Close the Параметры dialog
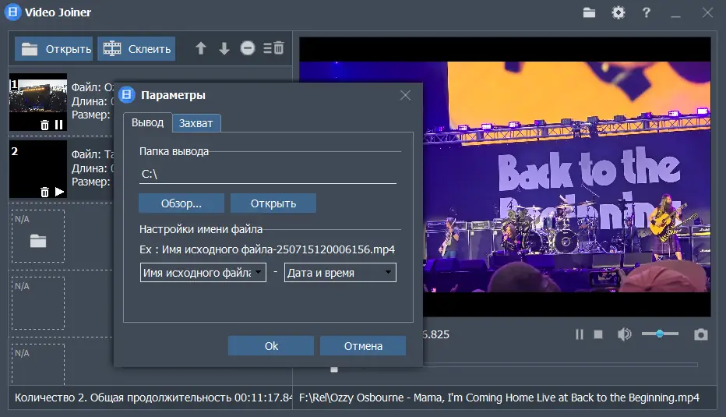Screen dimensions: 726x417 (405, 95)
